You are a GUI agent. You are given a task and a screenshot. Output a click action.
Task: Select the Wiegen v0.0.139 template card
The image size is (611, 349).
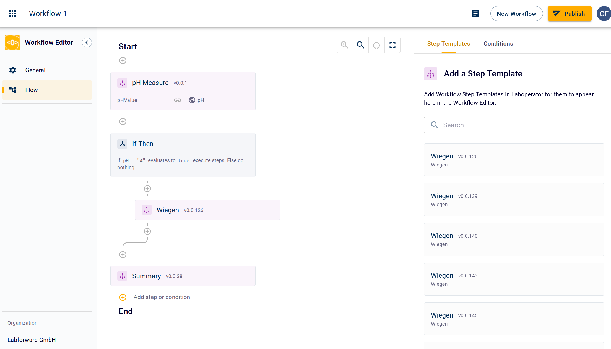[x=514, y=200]
